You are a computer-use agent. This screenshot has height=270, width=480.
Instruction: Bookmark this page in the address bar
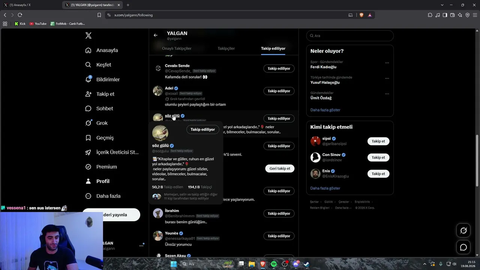[99, 15]
